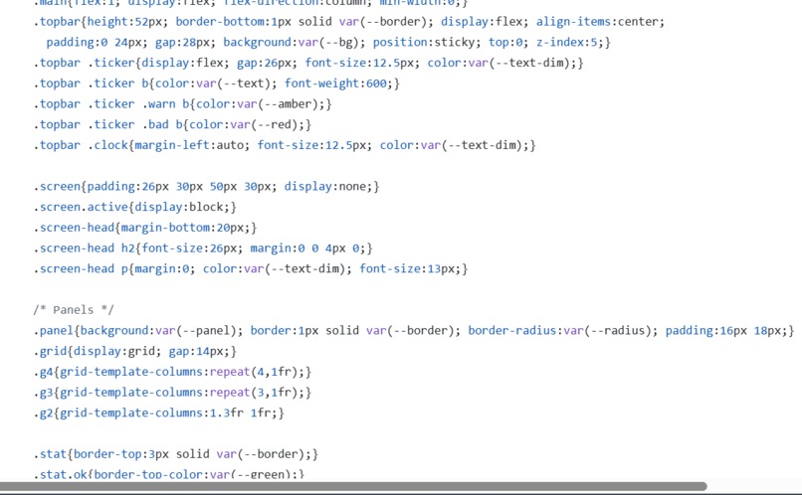Click the '.g3{grid-template-columns:repeat(3,1fr)' line
This screenshot has width=802, height=495.
[x=172, y=393]
